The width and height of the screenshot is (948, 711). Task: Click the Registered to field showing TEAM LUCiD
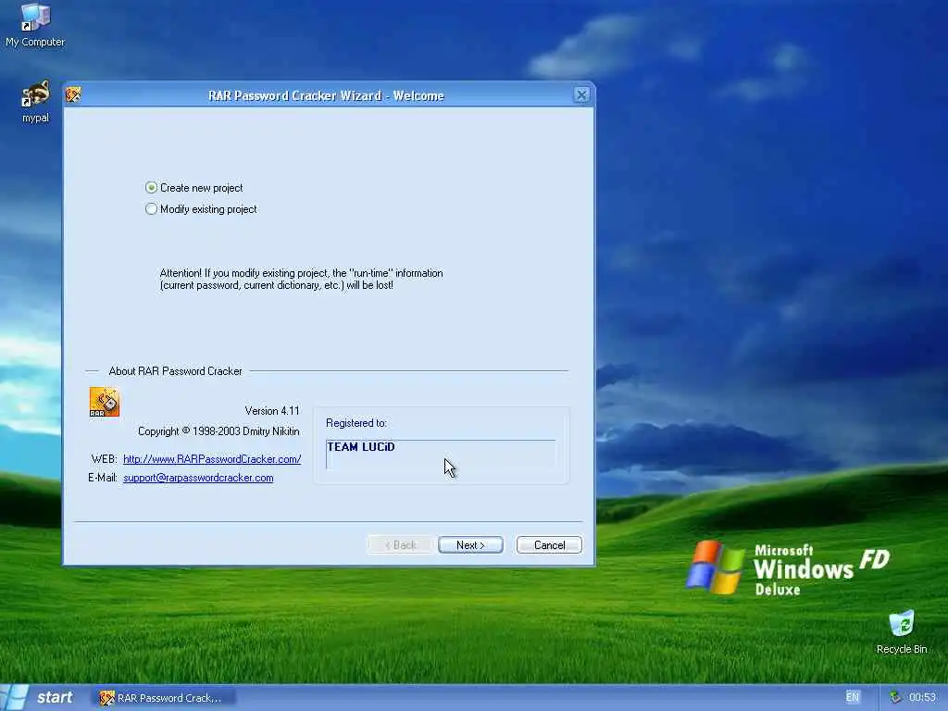440,454
